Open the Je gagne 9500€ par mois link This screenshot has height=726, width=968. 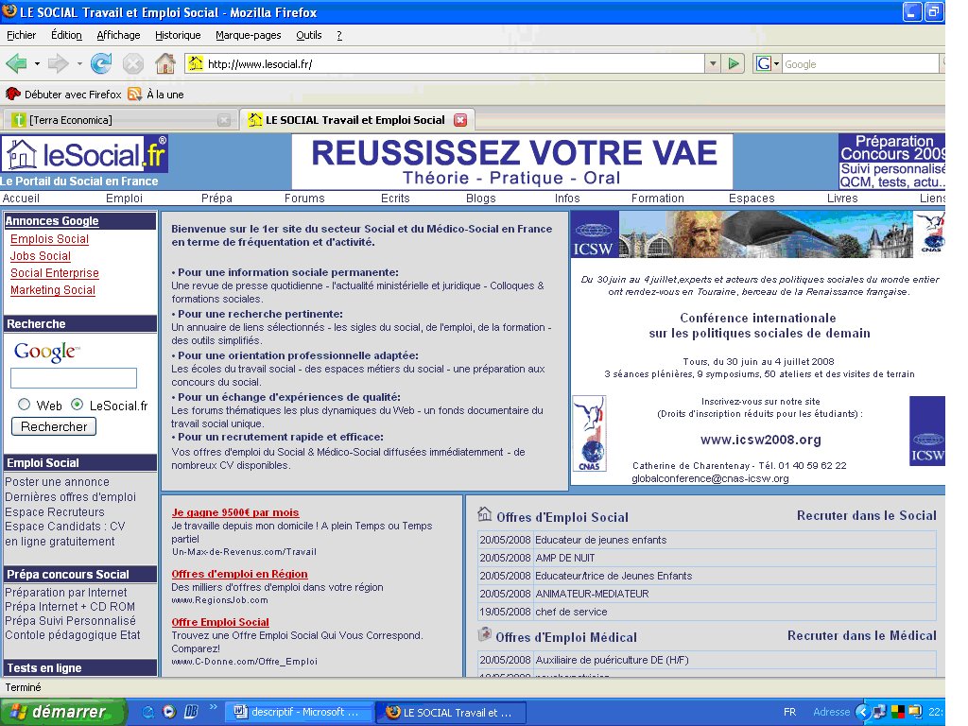235,512
